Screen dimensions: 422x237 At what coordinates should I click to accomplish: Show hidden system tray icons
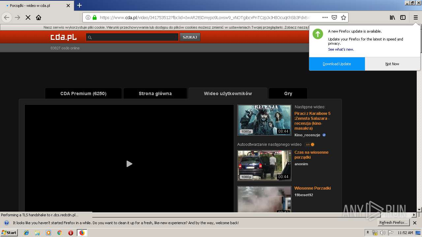coord(368,233)
